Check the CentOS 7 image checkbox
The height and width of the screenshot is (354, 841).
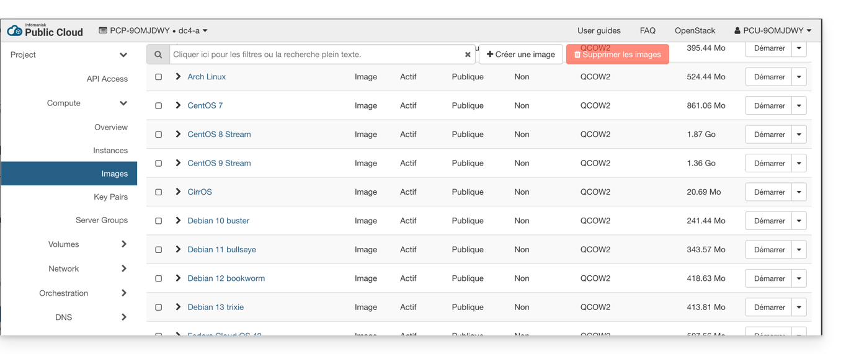pos(159,106)
